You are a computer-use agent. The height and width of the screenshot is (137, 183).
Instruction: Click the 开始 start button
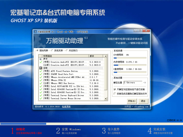click(x=131, y=101)
